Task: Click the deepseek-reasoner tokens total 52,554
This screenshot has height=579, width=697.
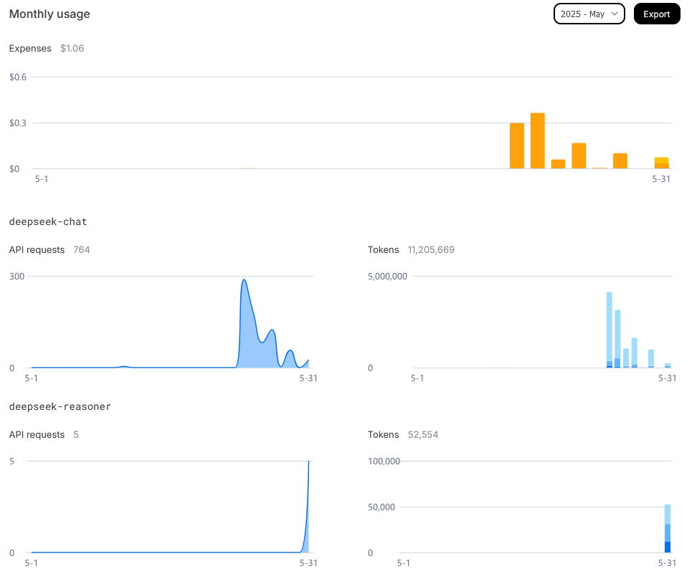Action: (423, 434)
